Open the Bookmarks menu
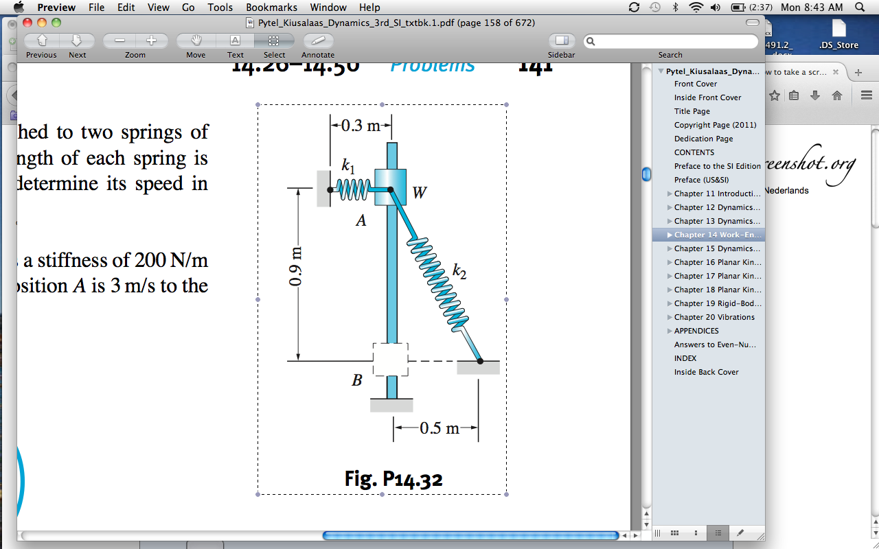 pyautogui.click(x=271, y=8)
